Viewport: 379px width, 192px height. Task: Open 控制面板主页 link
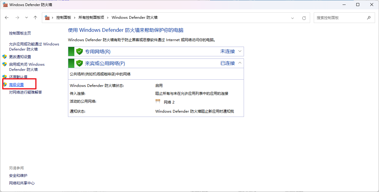point(20,33)
